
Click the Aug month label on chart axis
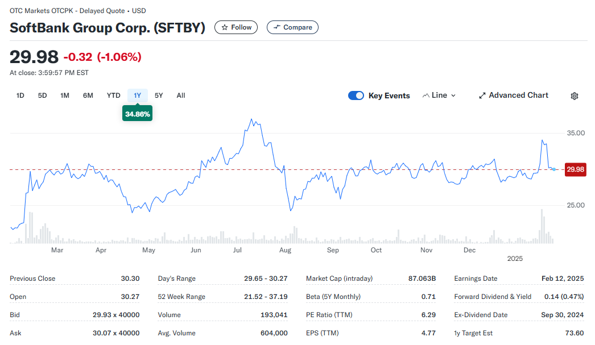point(286,250)
